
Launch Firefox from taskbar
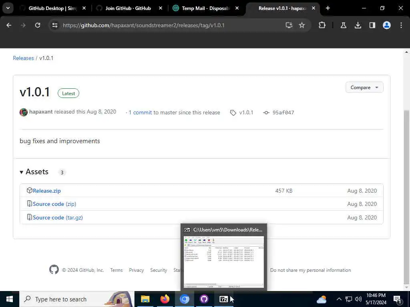point(165,299)
